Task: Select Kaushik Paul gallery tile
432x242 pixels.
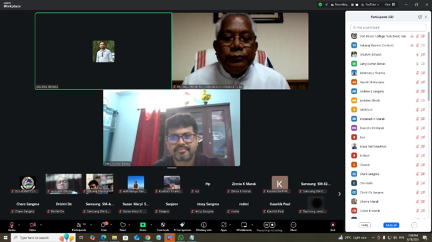Action: (279, 204)
